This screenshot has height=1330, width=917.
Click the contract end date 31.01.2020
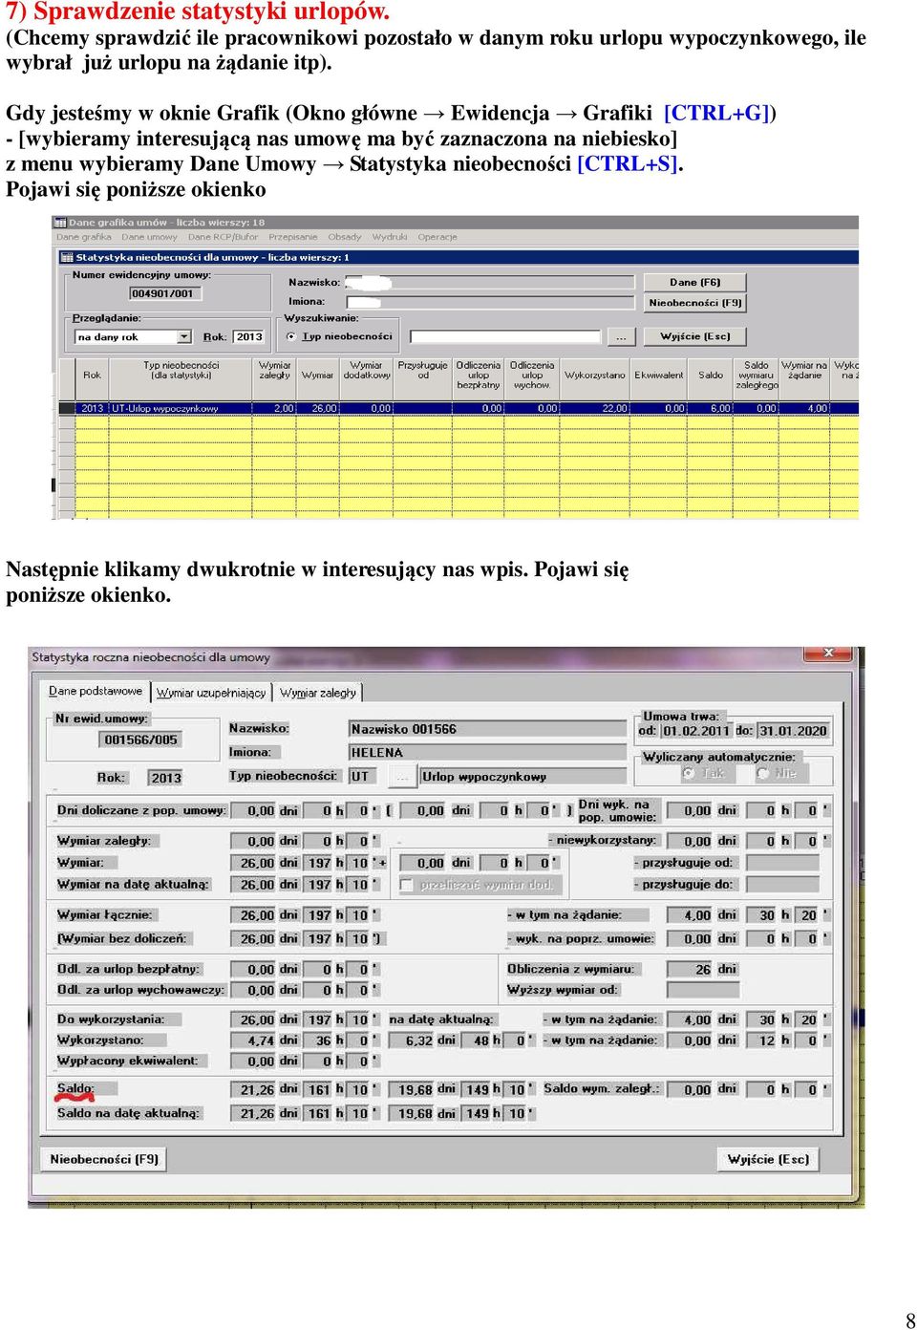(x=793, y=731)
